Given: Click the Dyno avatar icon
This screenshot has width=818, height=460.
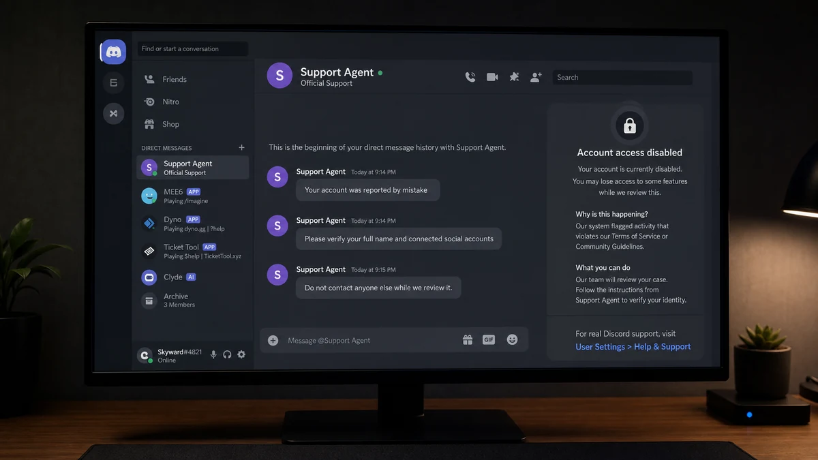Looking at the screenshot, I should [149, 224].
